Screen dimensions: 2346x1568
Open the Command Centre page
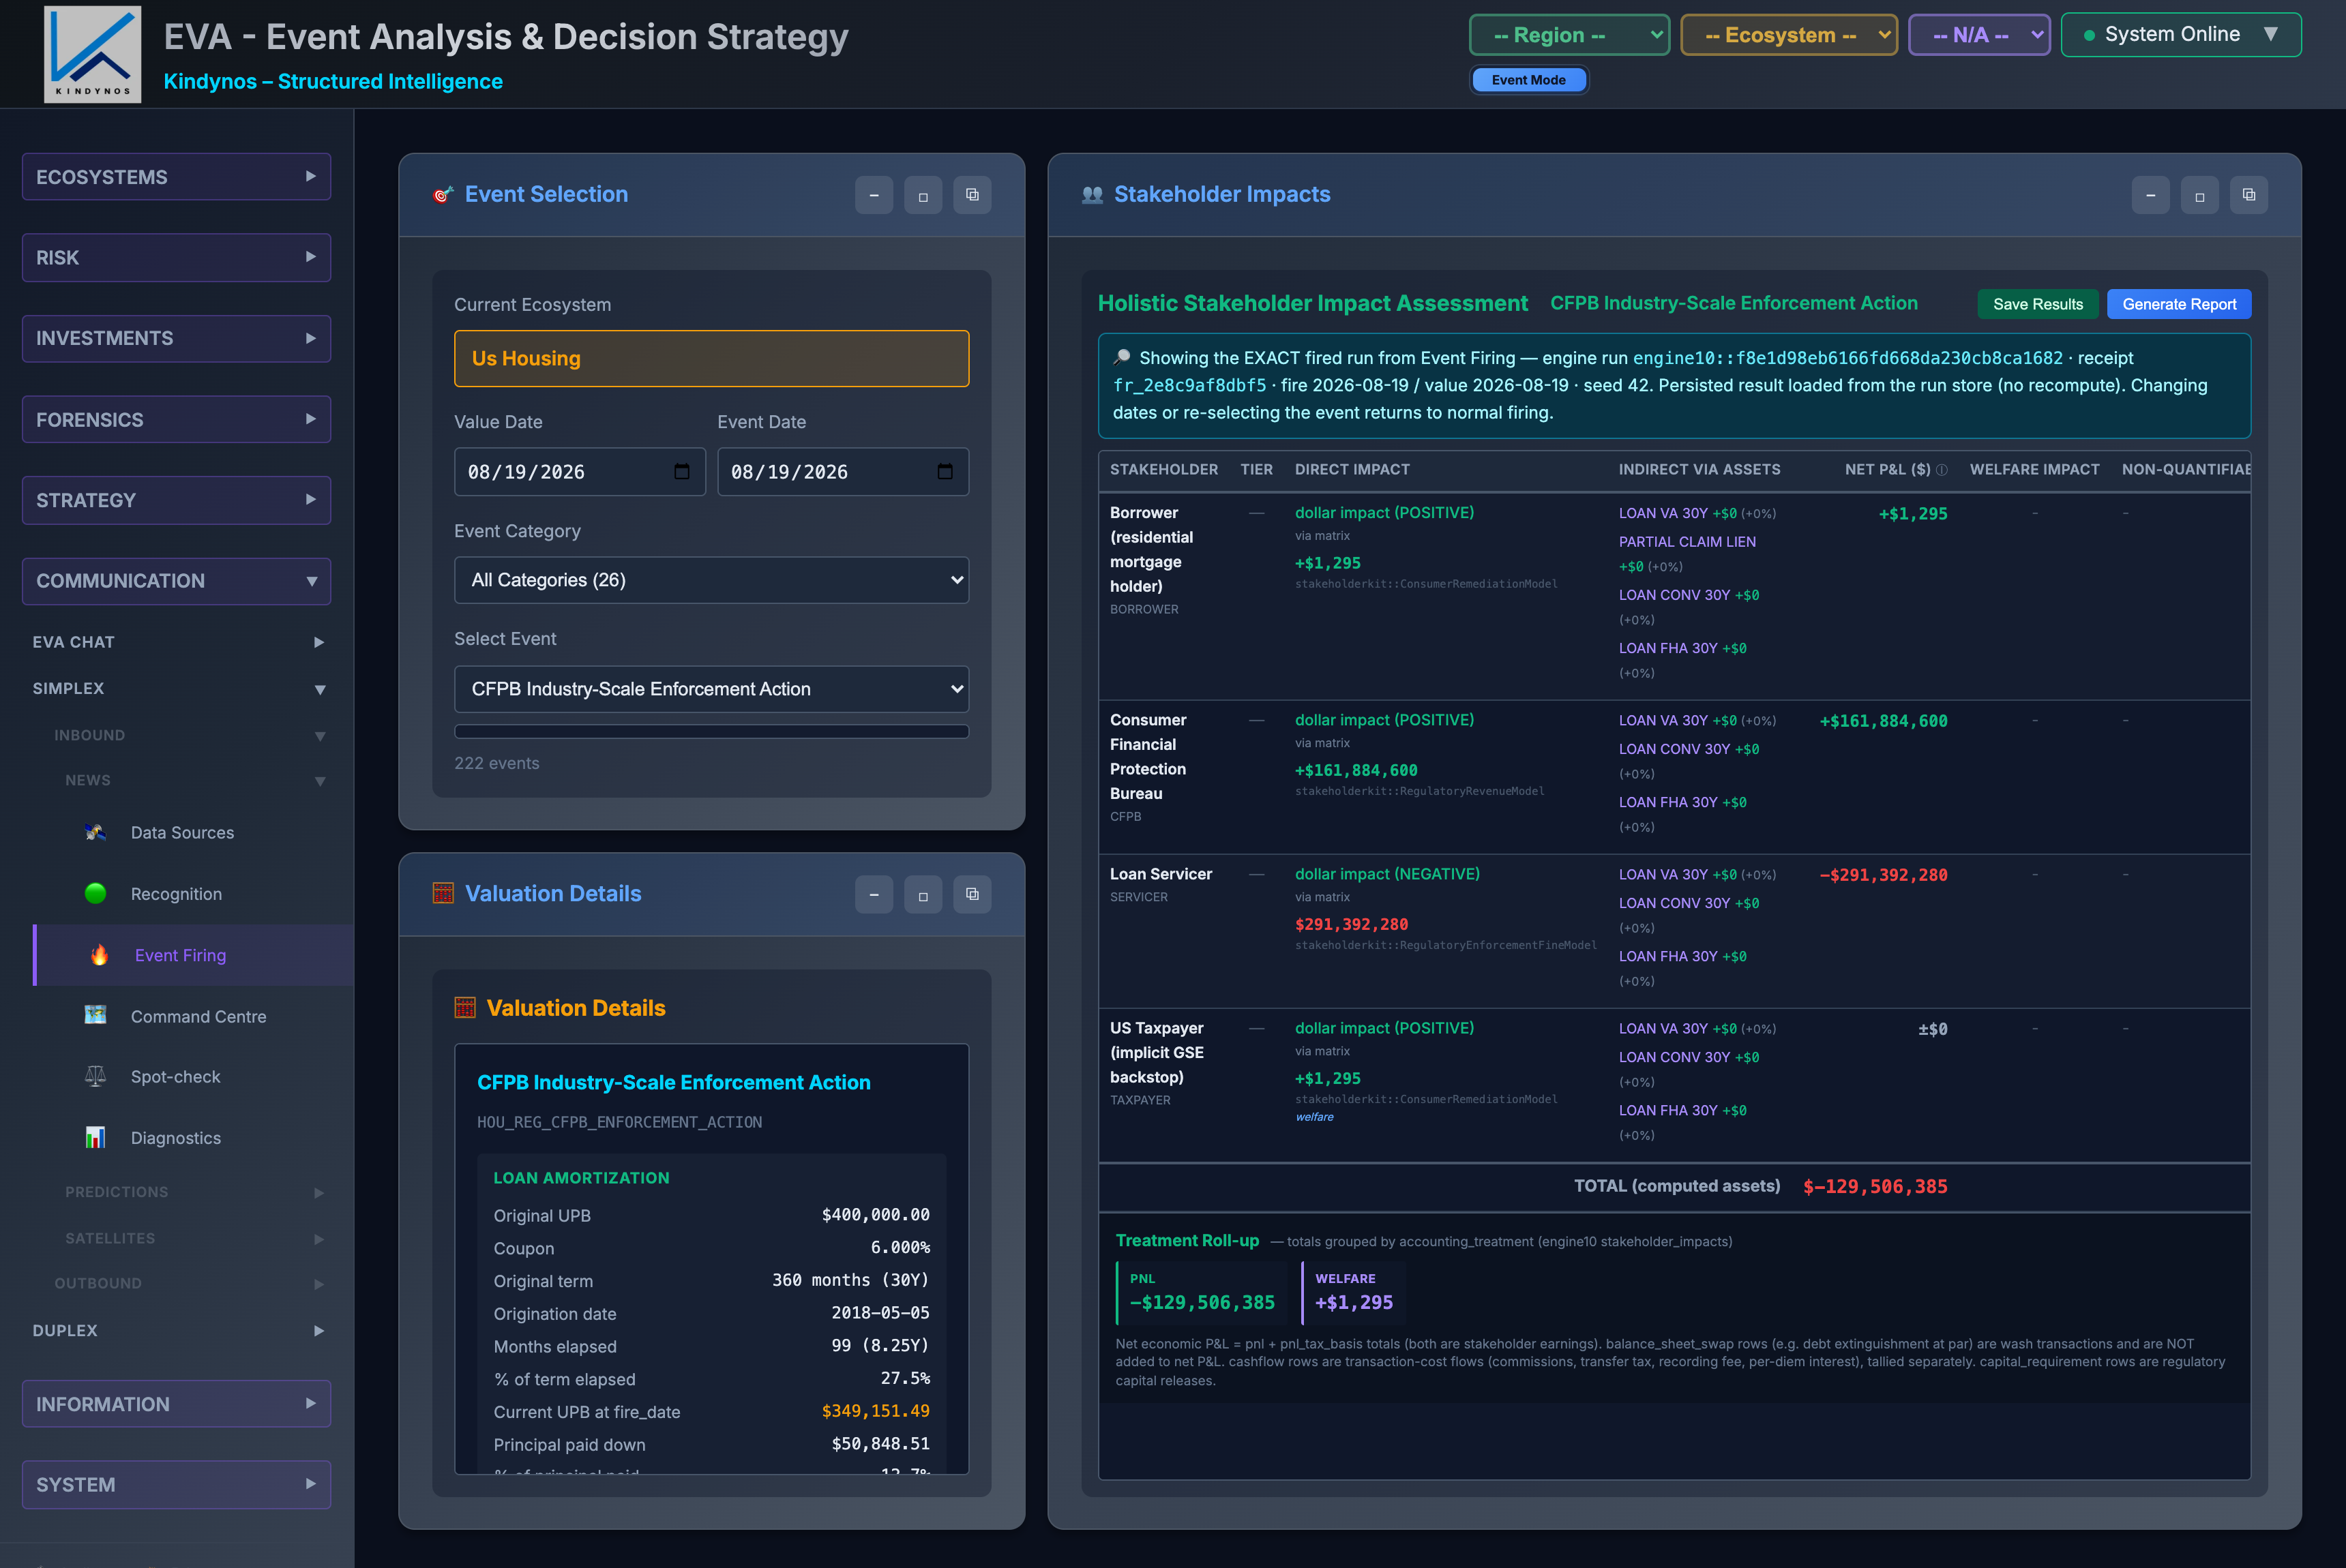coord(198,1016)
